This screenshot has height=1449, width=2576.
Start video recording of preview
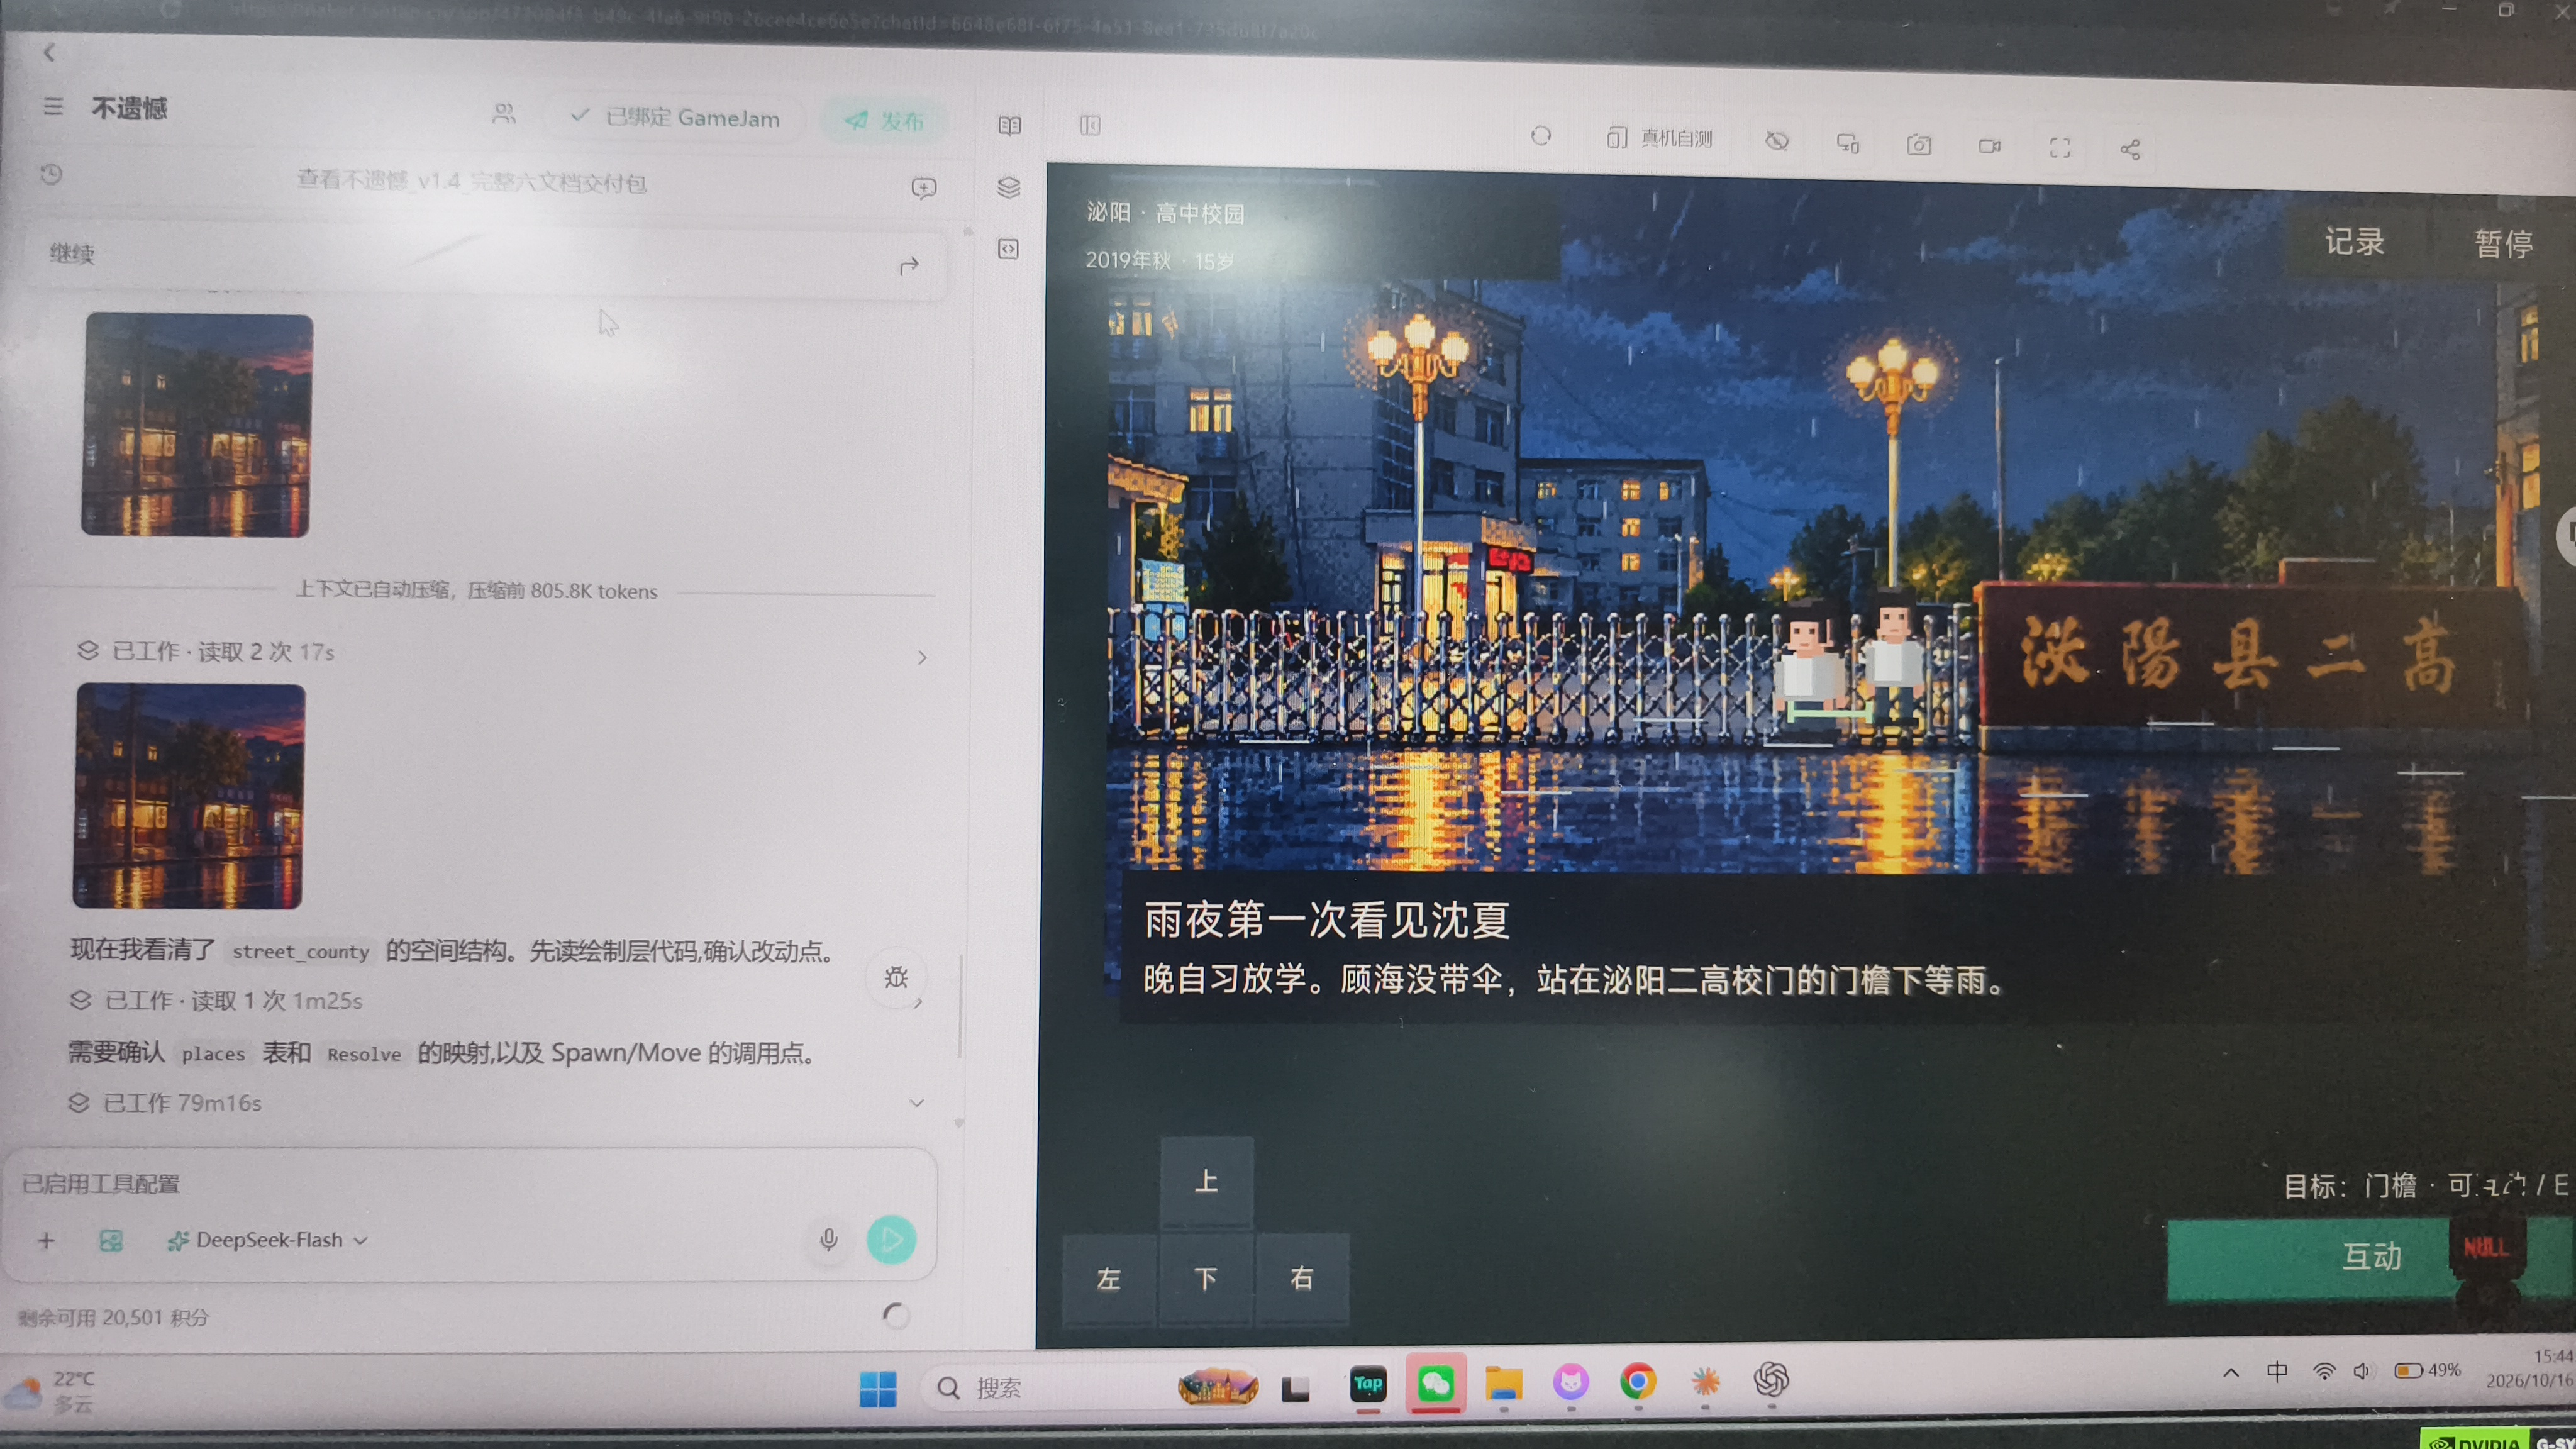click(x=1989, y=146)
